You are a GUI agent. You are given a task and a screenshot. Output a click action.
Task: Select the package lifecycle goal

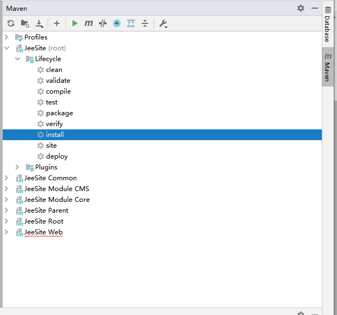pos(60,113)
